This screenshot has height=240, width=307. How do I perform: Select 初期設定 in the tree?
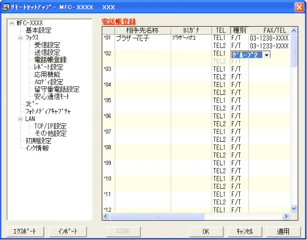pos(38,141)
